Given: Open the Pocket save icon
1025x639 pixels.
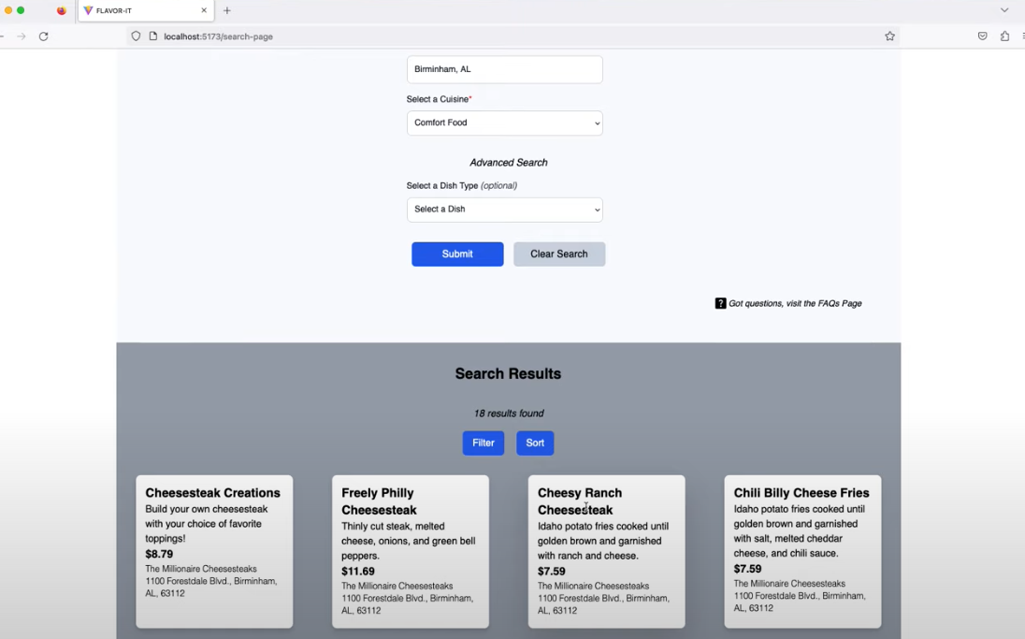Looking at the screenshot, I should click(x=983, y=36).
